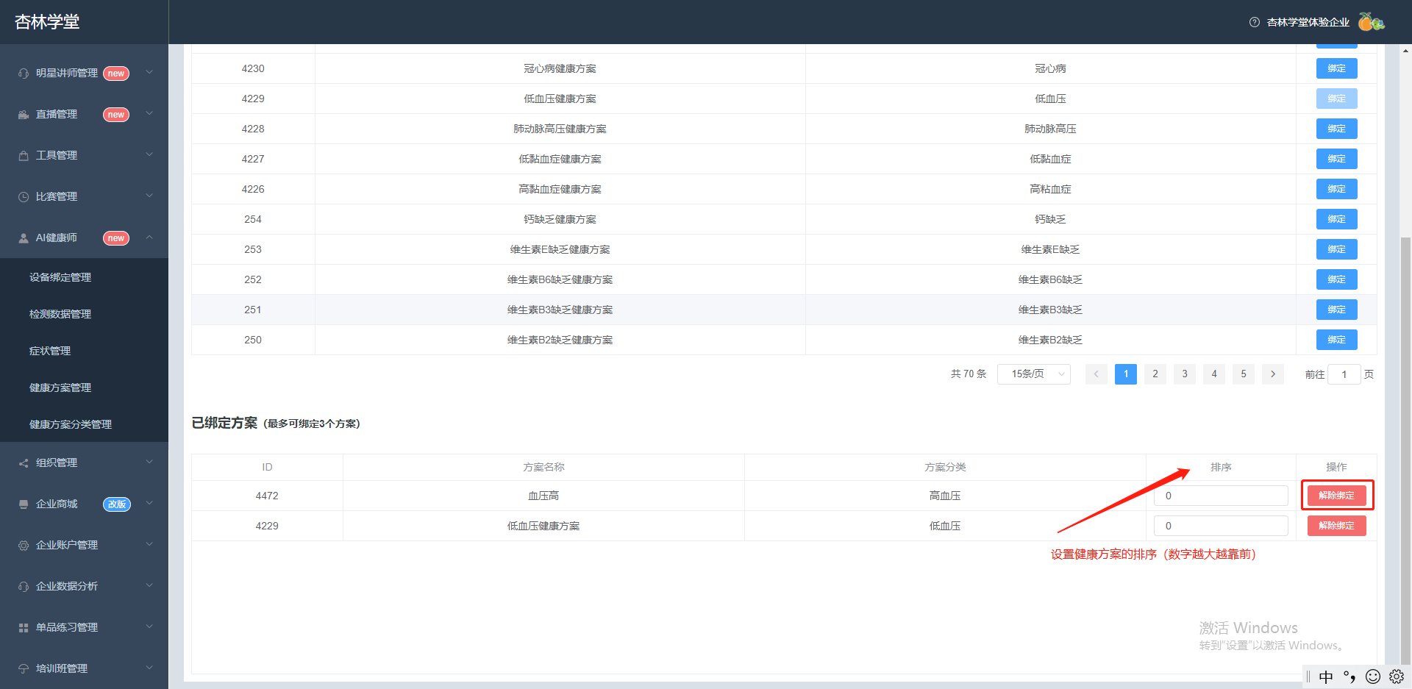
Task: Go to page 3 of results
Action: (x=1185, y=374)
